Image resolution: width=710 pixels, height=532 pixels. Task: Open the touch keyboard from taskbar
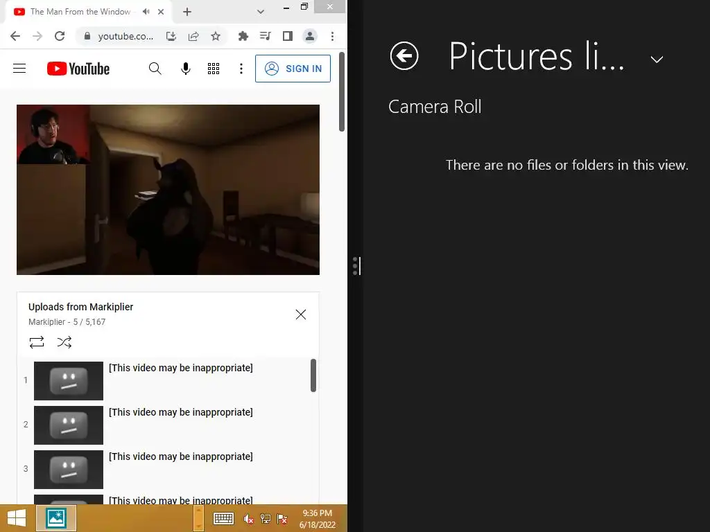point(223,518)
